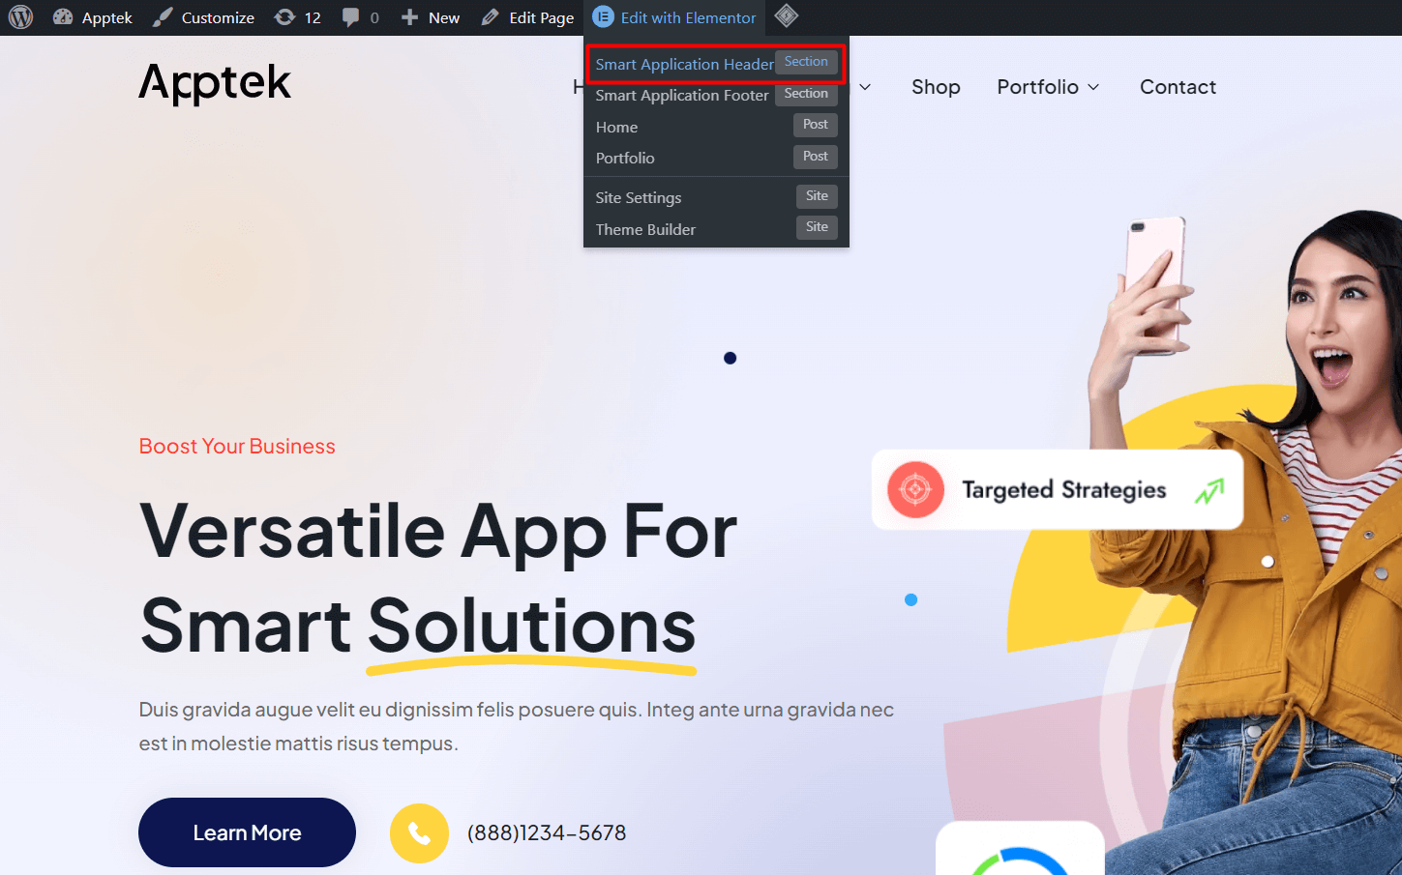
Task: Open Site Settings from Elementor dropdown
Action: [716, 197]
